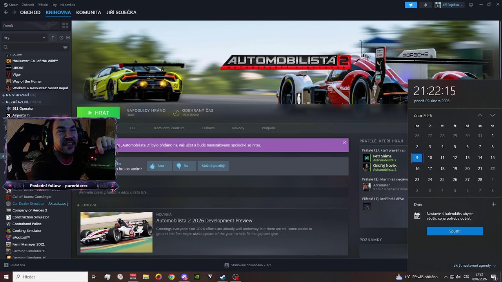Go back with the Steam back arrow

6,13
